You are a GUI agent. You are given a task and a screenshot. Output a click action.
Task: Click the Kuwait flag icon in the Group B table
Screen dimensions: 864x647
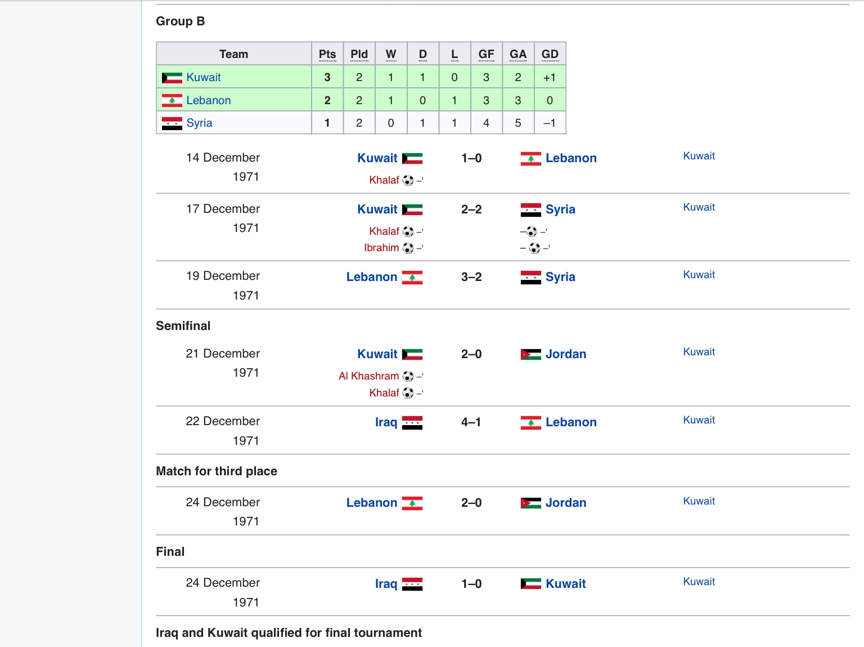pyautogui.click(x=172, y=78)
